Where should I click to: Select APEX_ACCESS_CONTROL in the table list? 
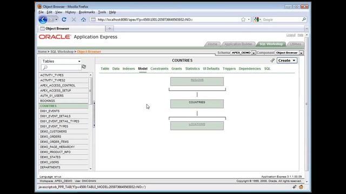64,85
